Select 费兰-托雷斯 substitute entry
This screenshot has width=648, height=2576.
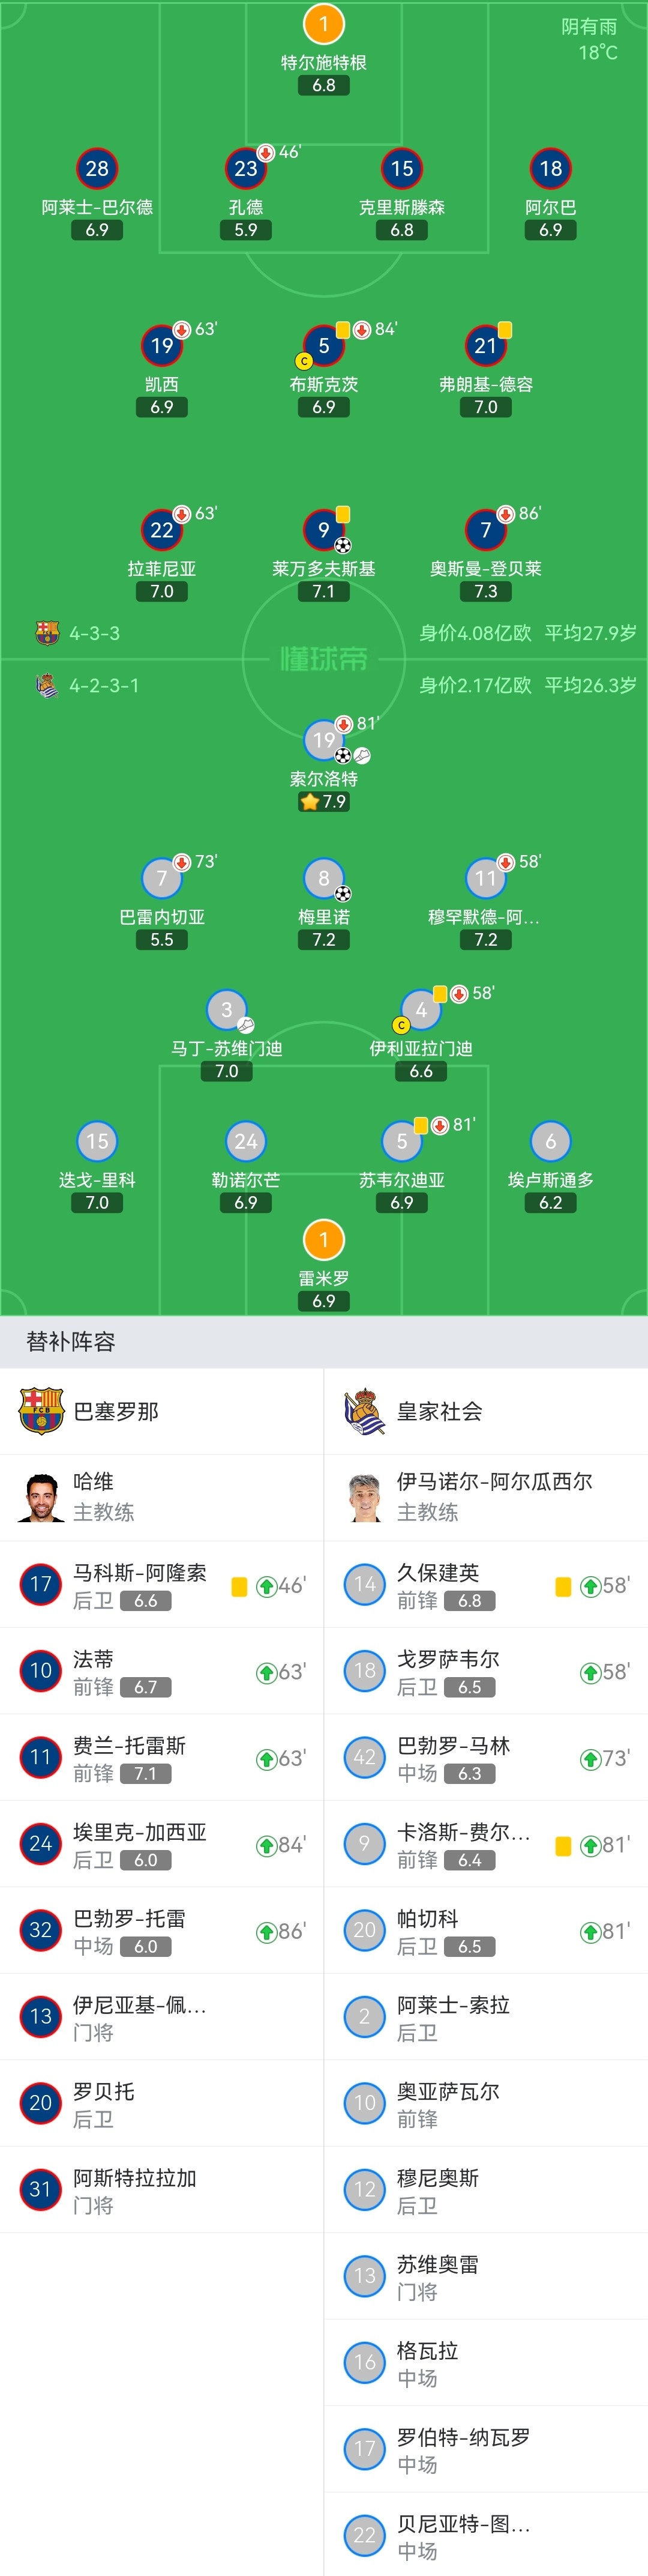pos(162,1757)
